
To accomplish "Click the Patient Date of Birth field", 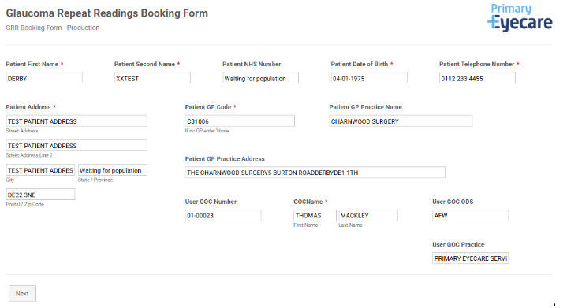I will [x=369, y=78].
